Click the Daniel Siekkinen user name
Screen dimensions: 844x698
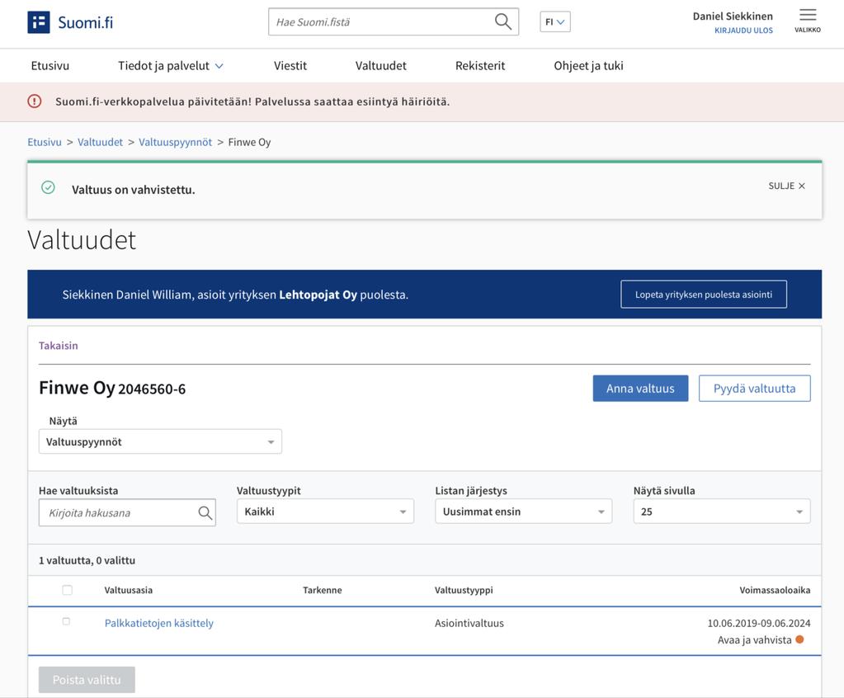(733, 17)
